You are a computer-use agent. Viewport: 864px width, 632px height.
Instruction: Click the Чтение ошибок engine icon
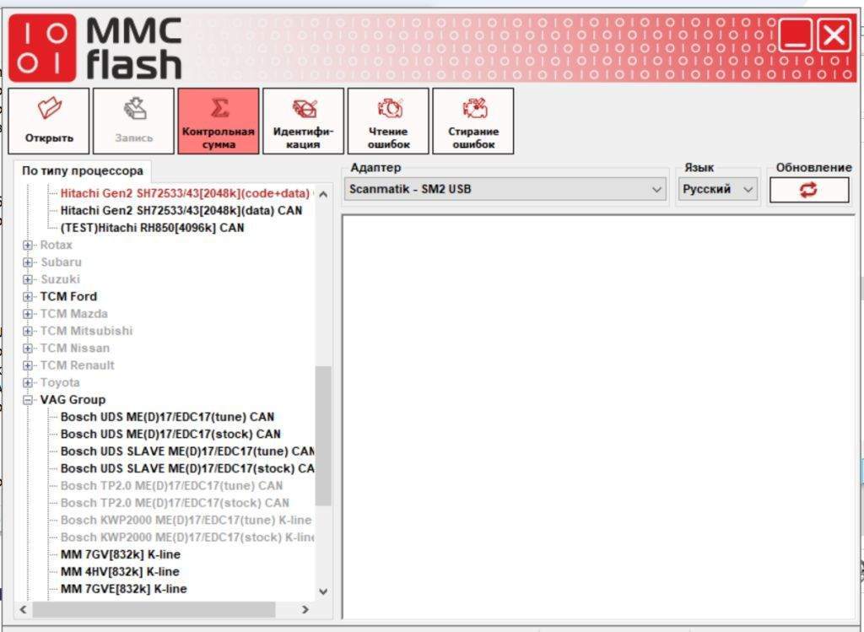point(388,121)
